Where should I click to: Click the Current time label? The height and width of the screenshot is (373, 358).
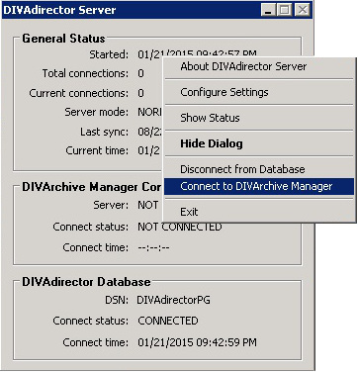pyautogui.click(x=97, y=150)
